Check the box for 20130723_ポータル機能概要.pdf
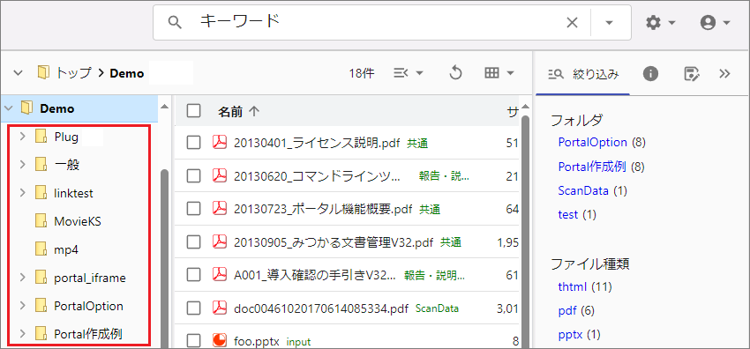 tap(194, 209)
